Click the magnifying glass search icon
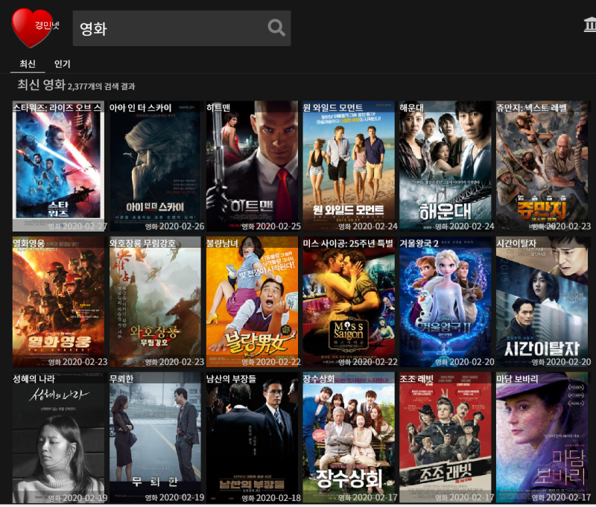This screenshot has width=596, height=507. pos(276,28)
